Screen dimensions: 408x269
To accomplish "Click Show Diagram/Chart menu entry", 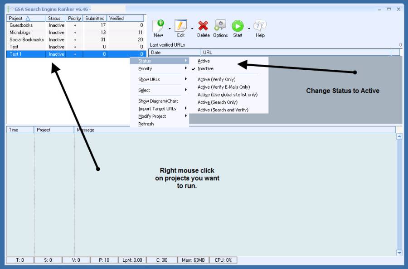I will pos(158,101).
